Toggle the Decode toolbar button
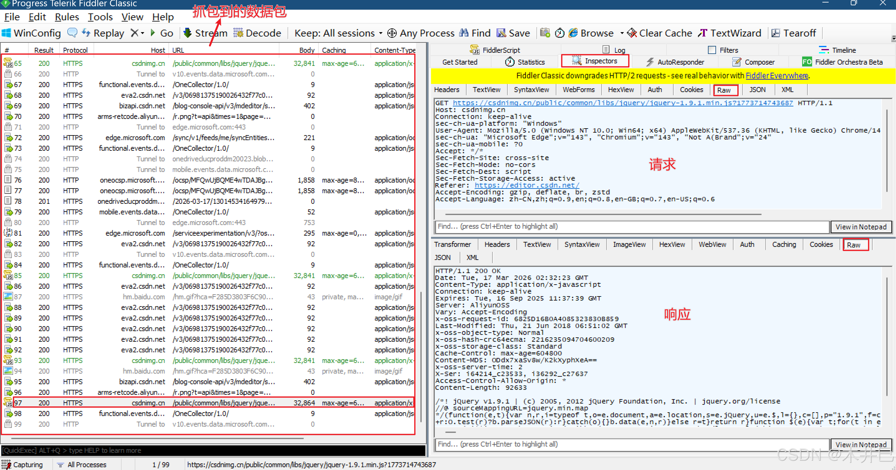Viewport: 896px width, 470px height. [x=257, y=33]
